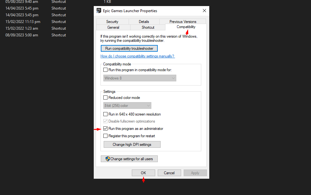This screenshot has width=311, height=195.
Task: Switch to the Security tab
Action: click(x=112, y=22)
